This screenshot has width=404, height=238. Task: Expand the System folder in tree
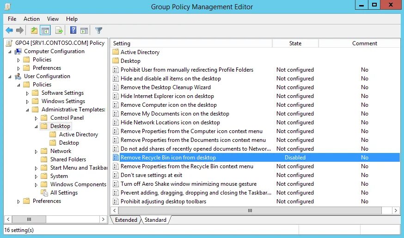[36, 177]
